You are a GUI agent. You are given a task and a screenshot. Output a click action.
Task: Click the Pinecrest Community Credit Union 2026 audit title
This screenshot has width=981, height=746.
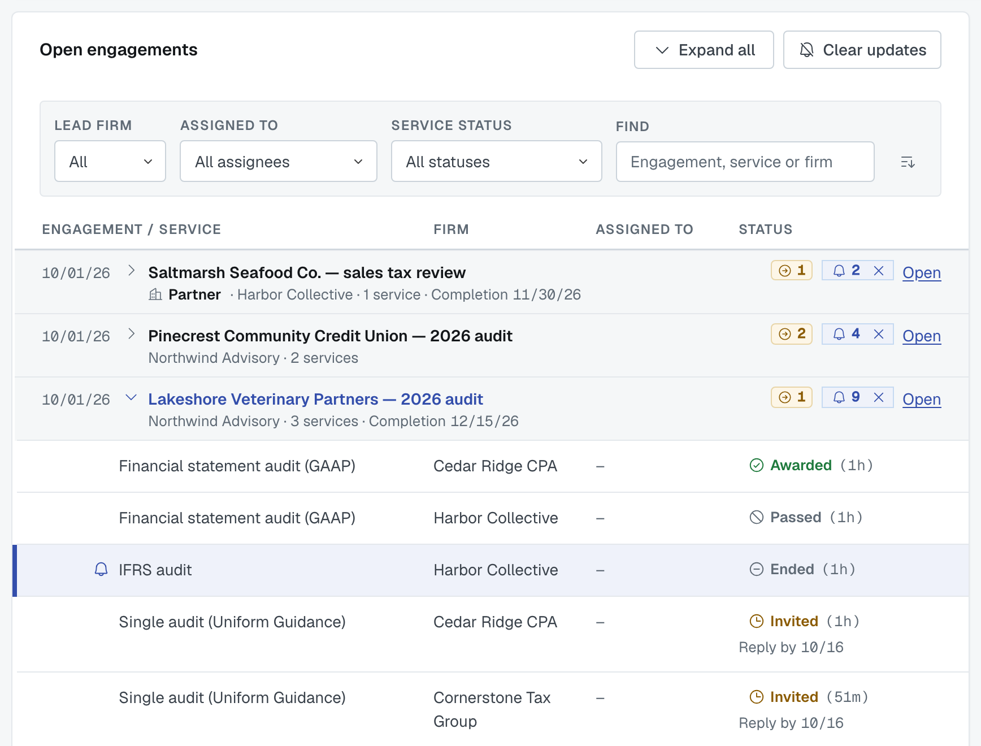(330, 336)
